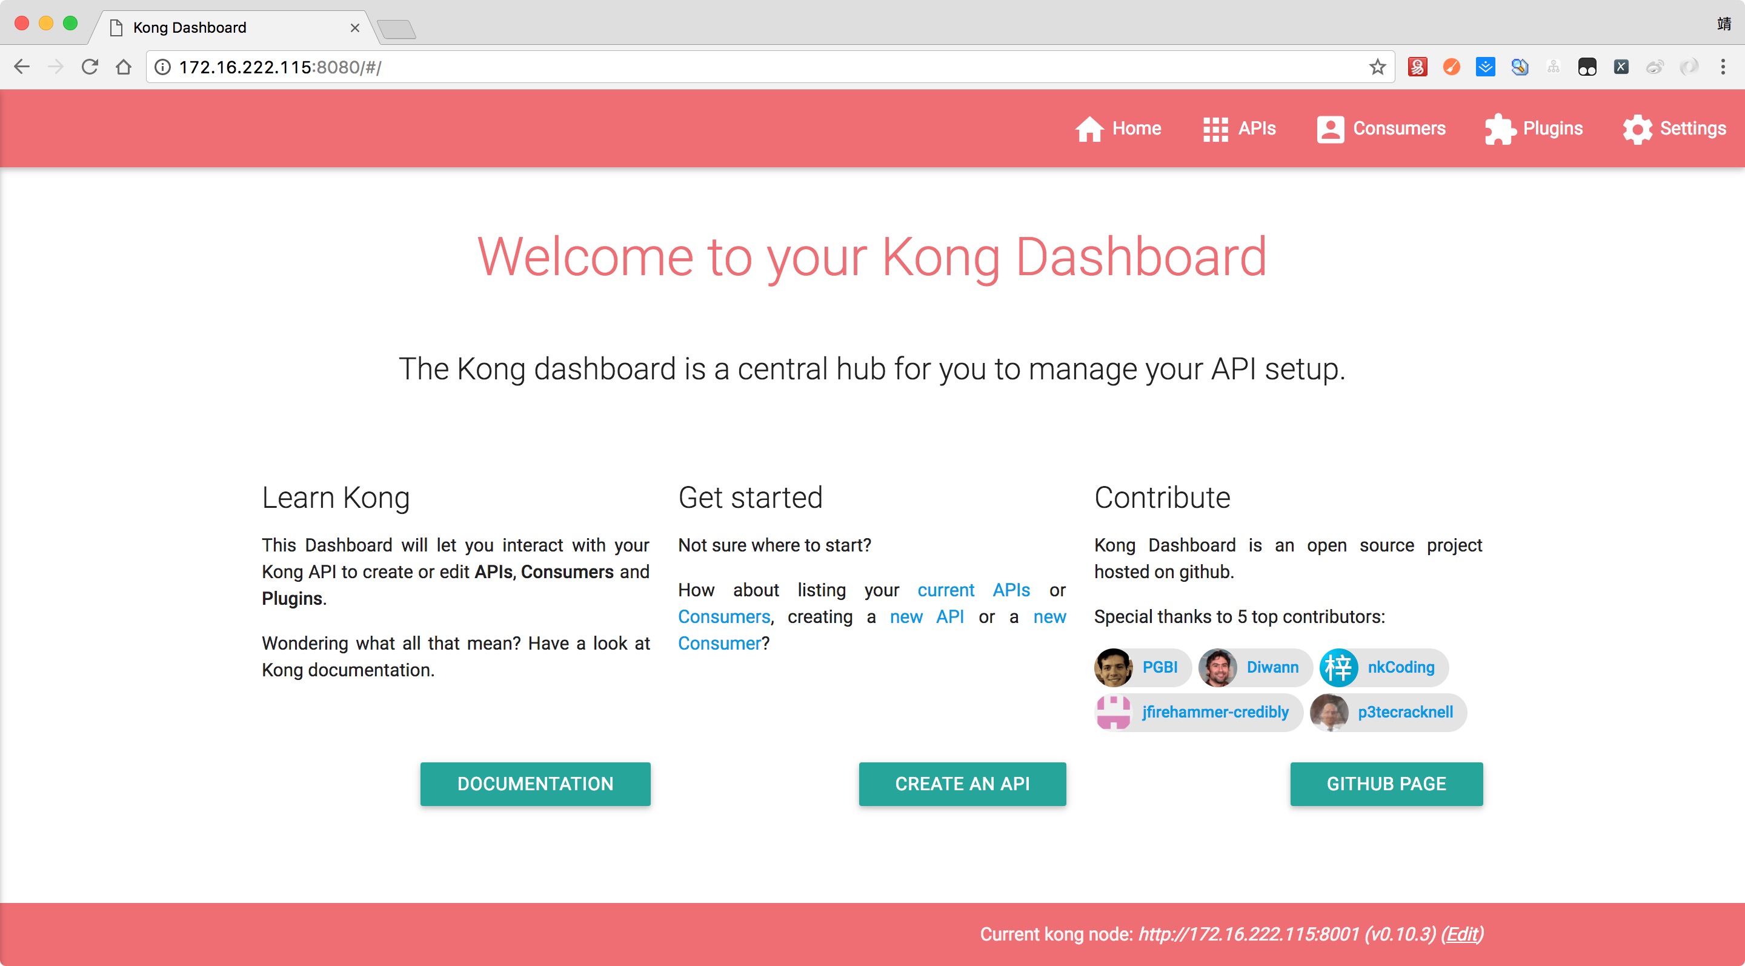Click the Home house icon
Viewport: 1745px width, 966px height.
1089,128
